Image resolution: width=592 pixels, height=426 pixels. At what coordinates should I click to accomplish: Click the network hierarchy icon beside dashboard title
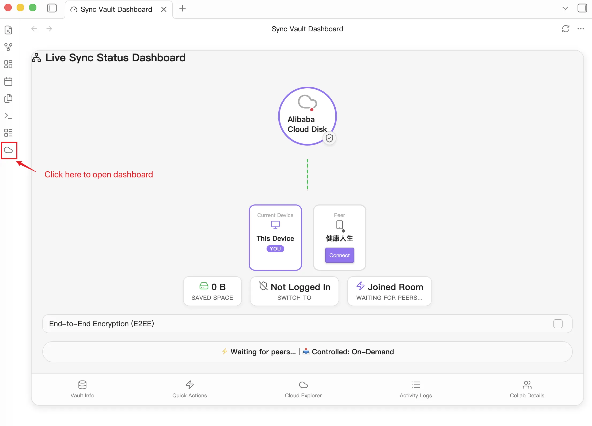point(36,58)
